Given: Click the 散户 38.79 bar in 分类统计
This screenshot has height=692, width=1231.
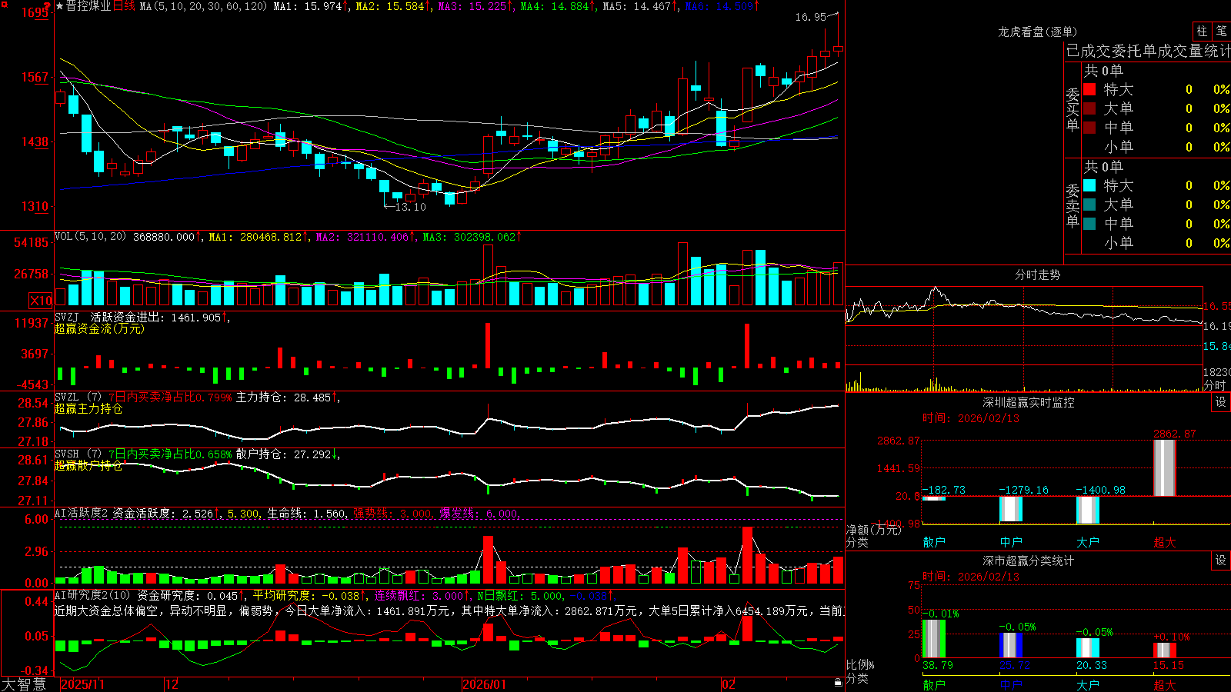Looking at the screenshot, I should tap(934, 638).
